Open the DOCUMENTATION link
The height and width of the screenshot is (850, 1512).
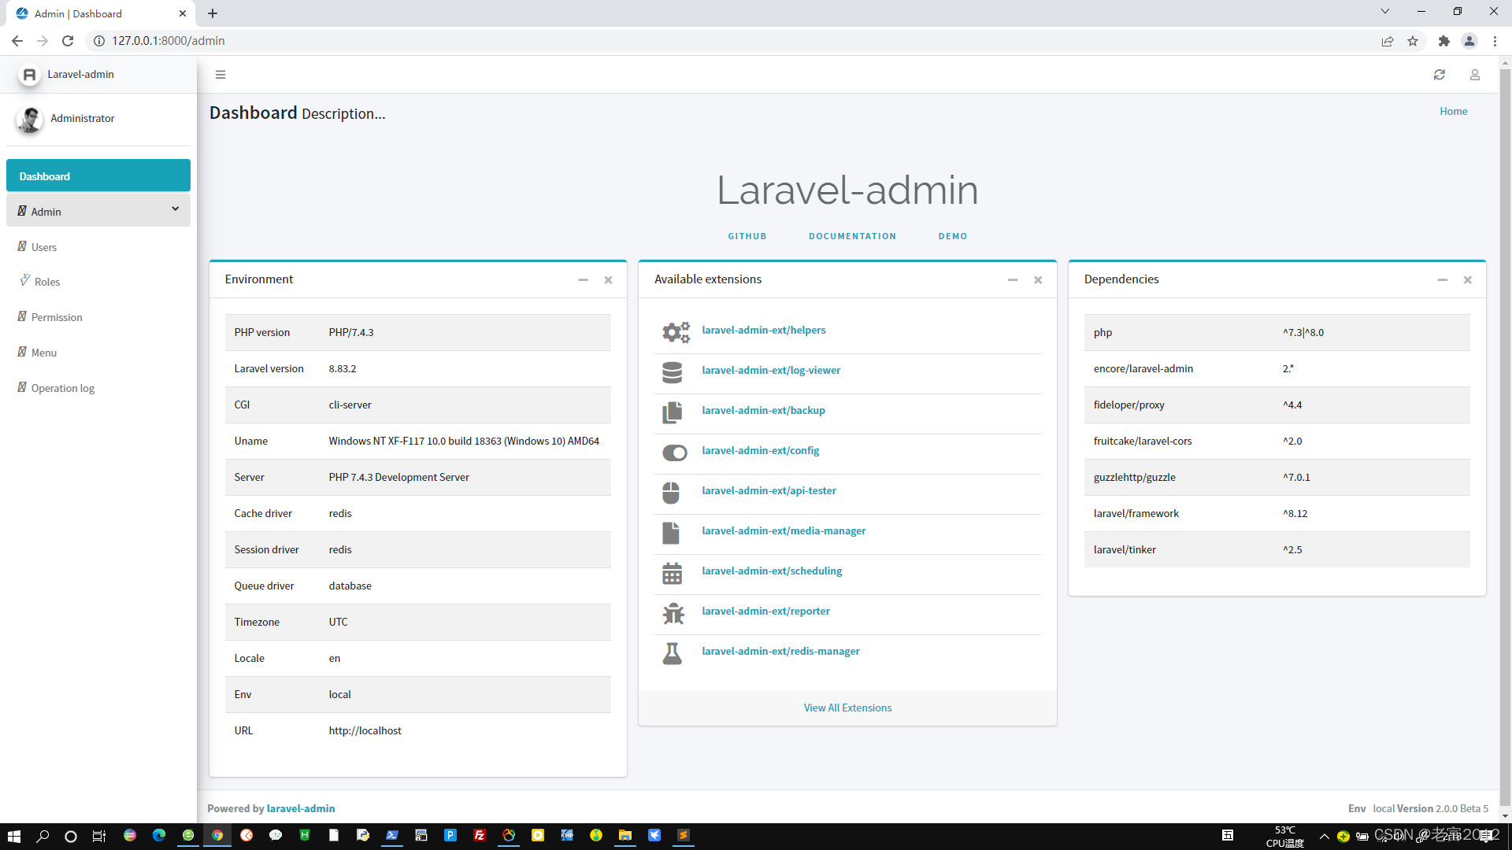[852, 236]
